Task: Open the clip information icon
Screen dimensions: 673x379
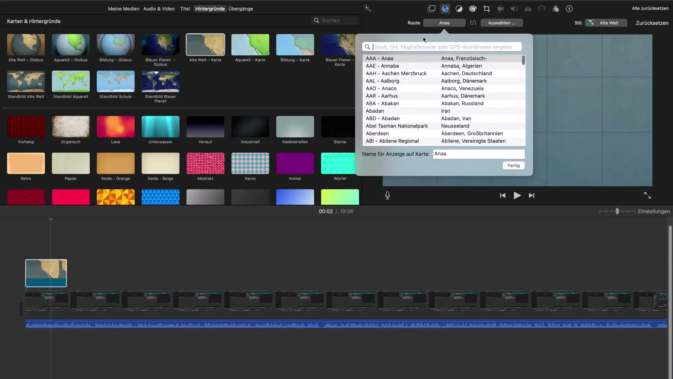Action: (x=569, y=9)
